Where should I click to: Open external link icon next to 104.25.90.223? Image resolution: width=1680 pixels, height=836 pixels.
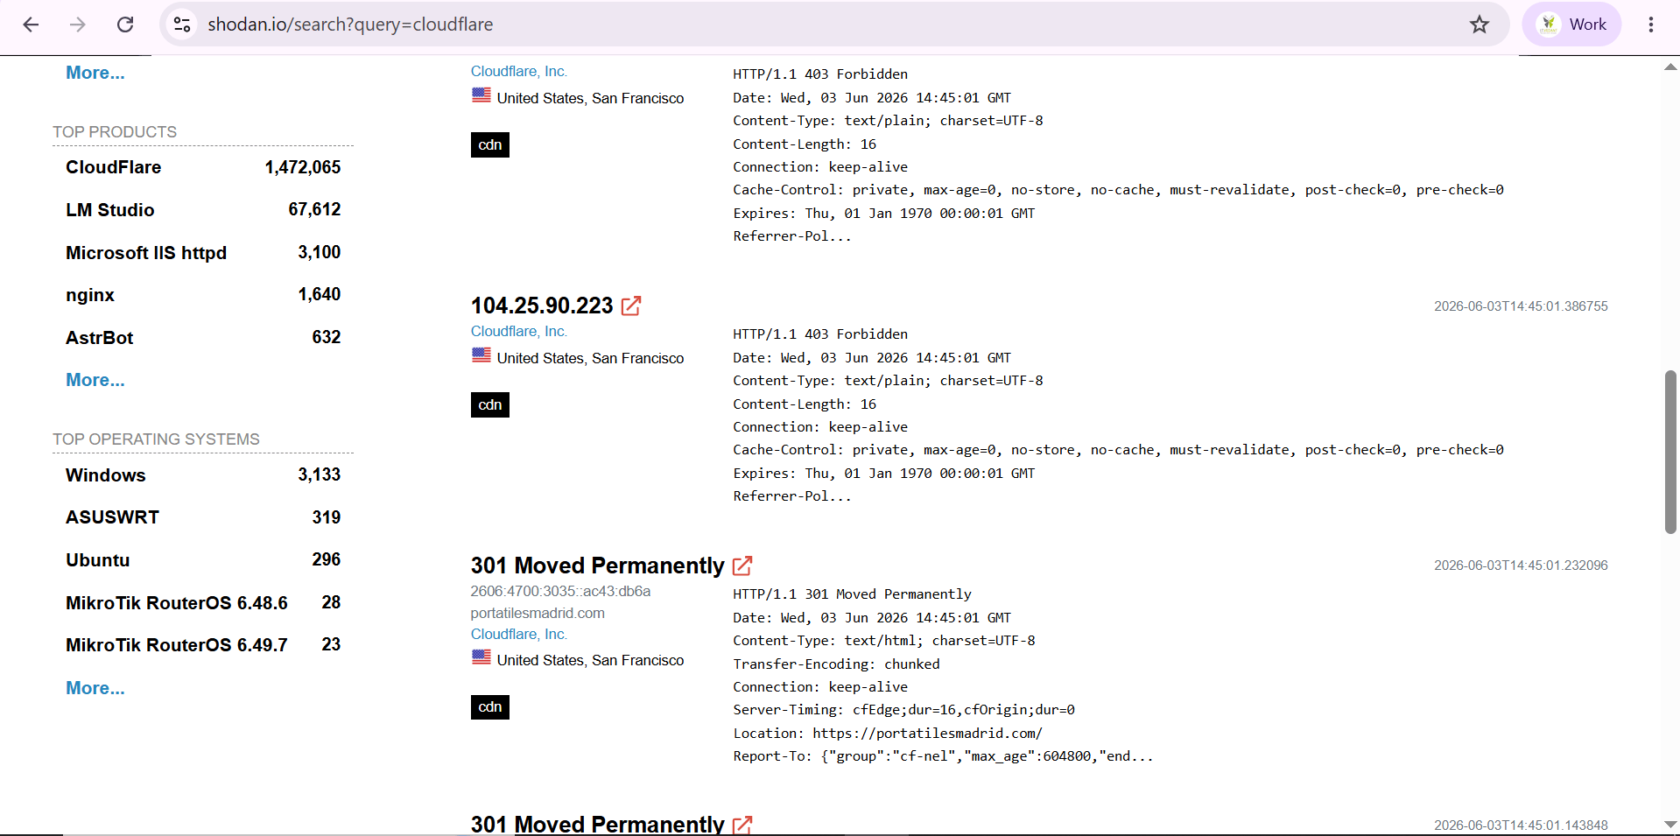[x=631, y=306]
